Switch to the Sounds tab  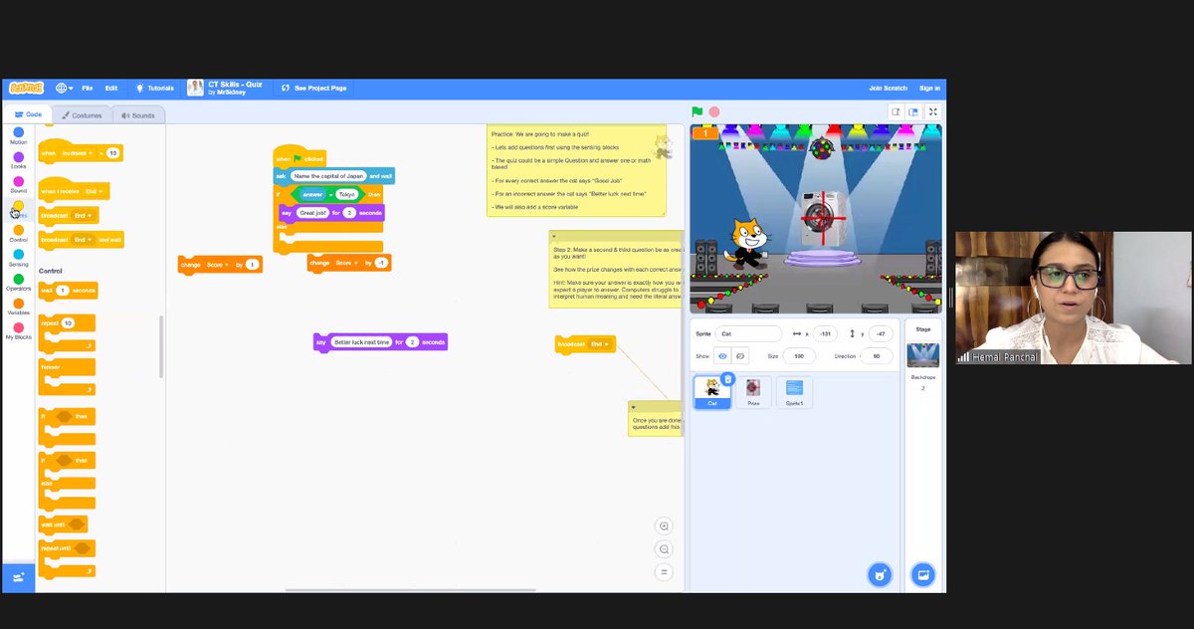pyautogui.click(x=138, y=115)
